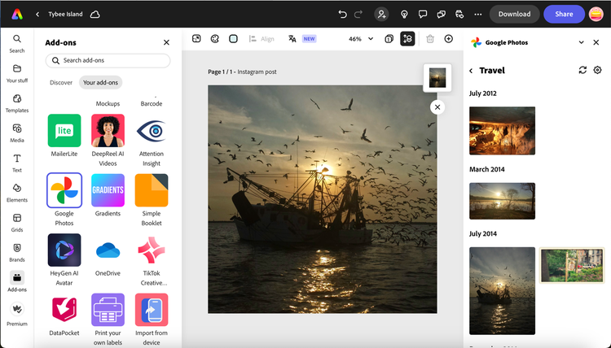Open the Brands panel
The height and width of the screenshot is (348, 611).
tap(17, 251)
